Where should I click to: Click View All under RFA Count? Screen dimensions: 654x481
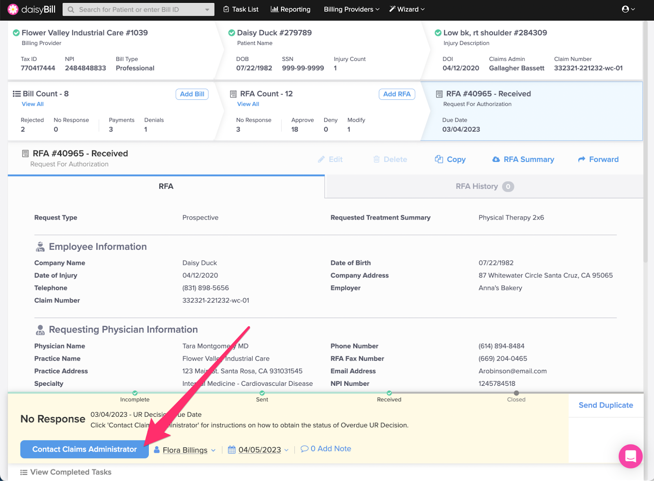pos(248,104)
